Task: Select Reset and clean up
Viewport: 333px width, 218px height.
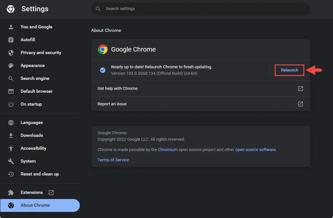Action: coord(40,174)
